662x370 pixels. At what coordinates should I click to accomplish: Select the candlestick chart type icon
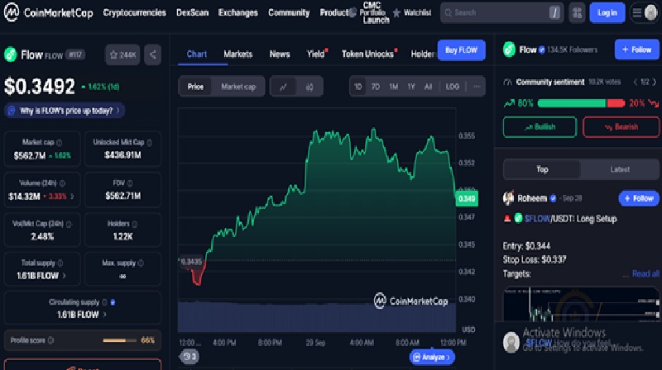309,86
